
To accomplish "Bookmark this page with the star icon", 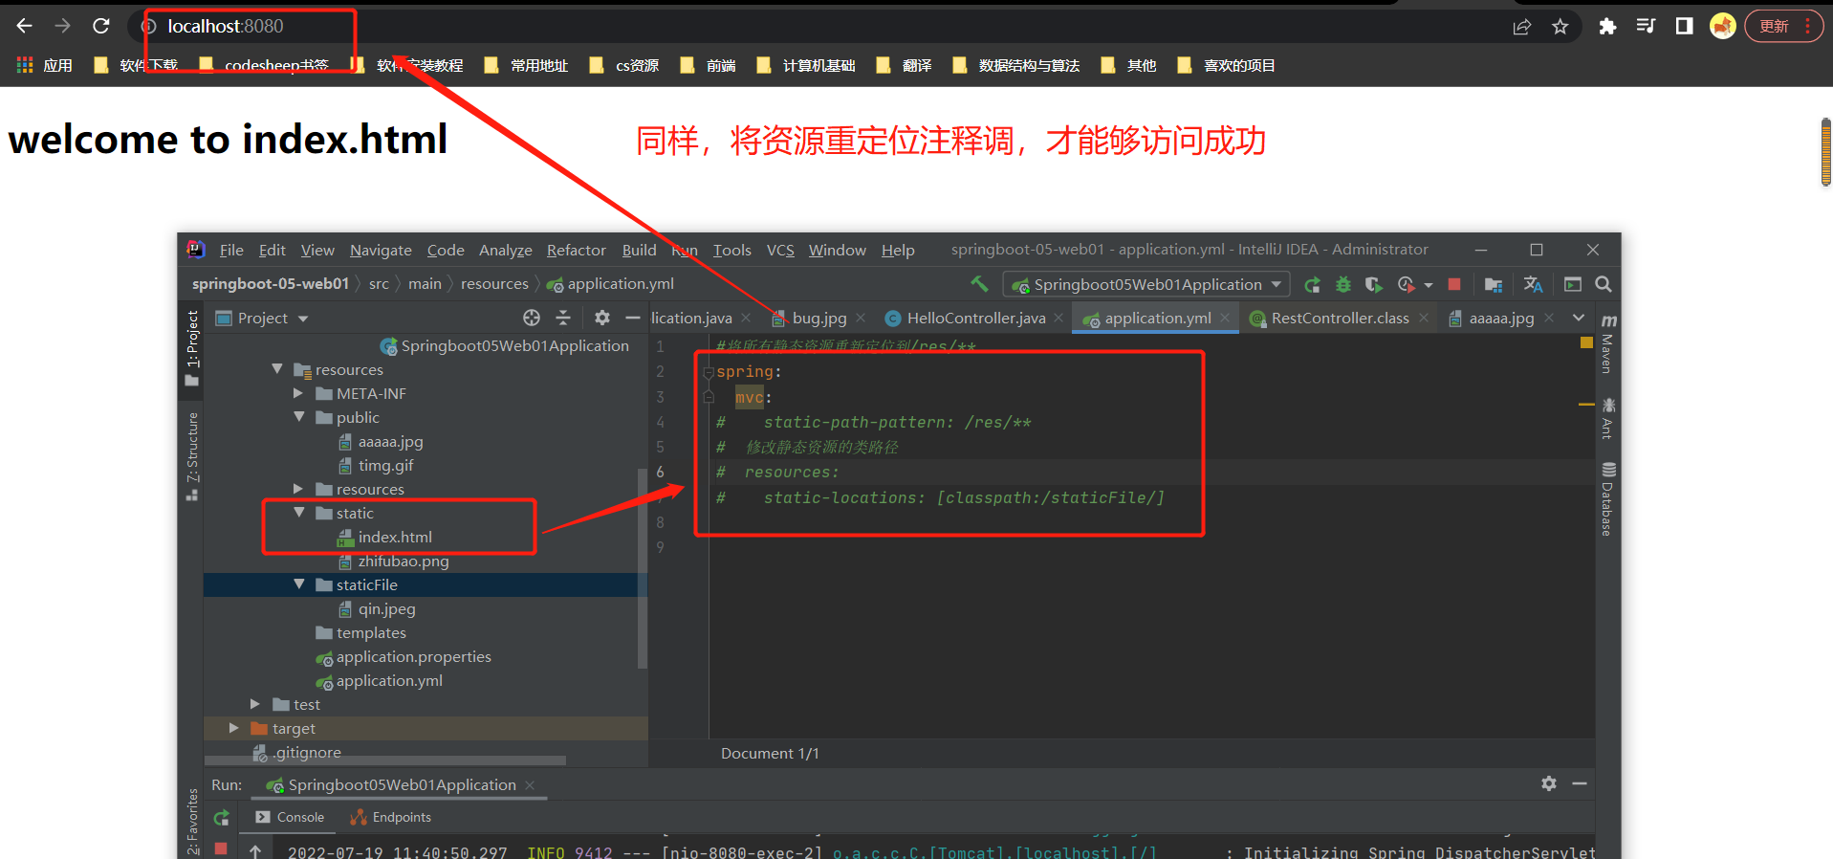I will [1560, 27].
